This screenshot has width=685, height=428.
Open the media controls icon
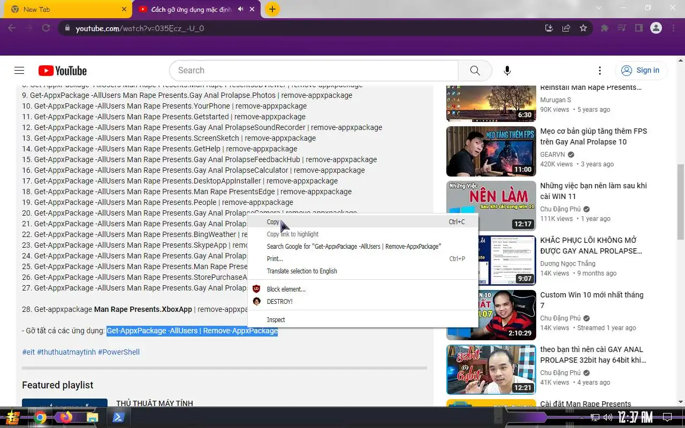pos(622,28)
